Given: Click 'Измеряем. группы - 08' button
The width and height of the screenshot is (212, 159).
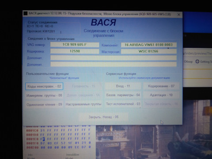Looking at the screenshot, I should coord(44,95).
